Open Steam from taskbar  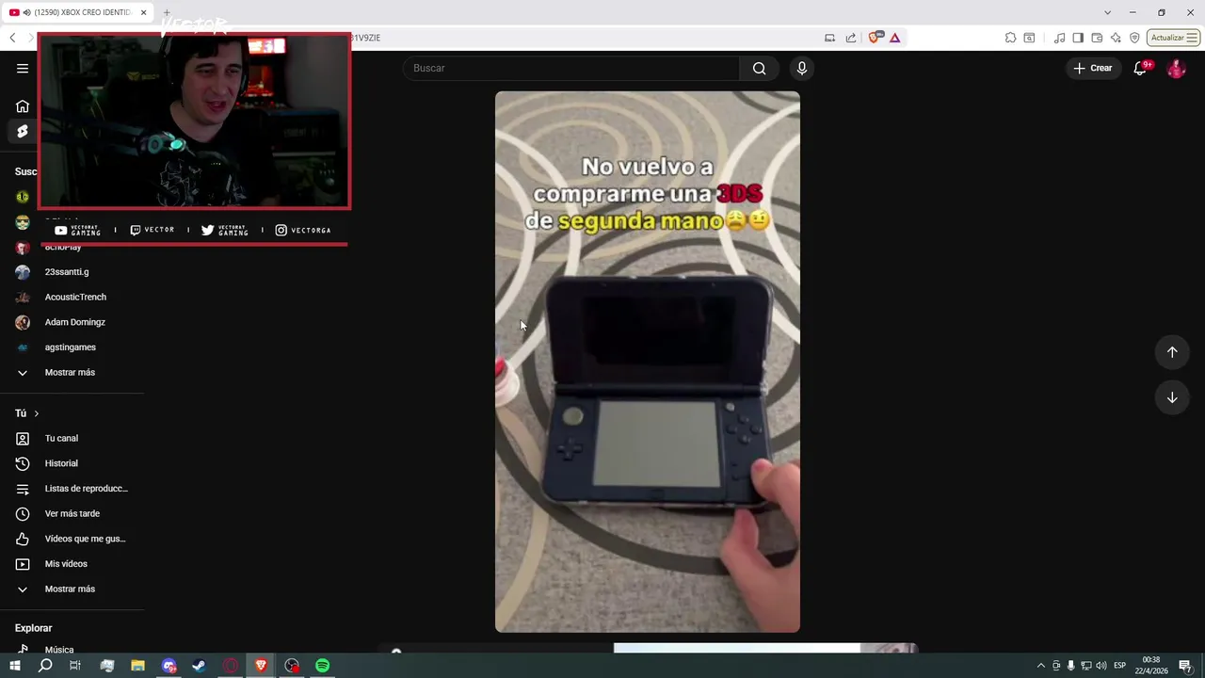point(200,666)
